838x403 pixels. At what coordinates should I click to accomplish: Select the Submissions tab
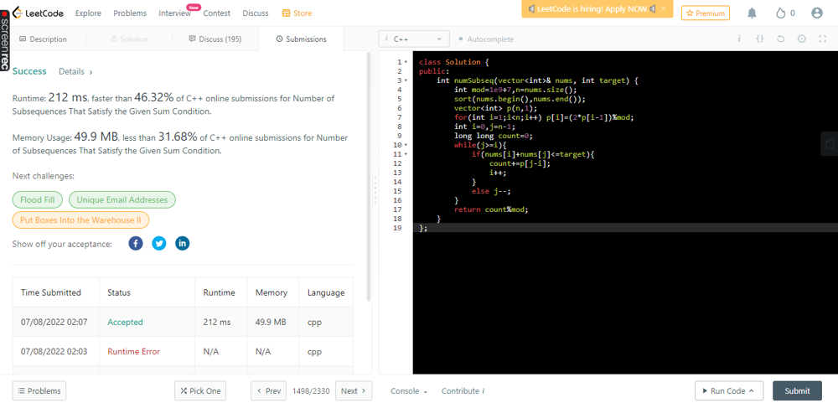point(301,39)
